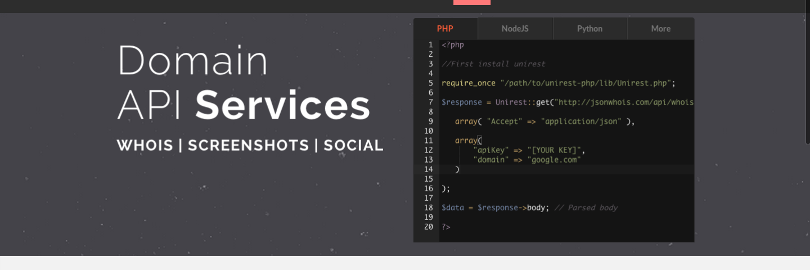Click the require_once line in code
The height and width of the screenshot is (270, 810).
(x=558, y=83)
